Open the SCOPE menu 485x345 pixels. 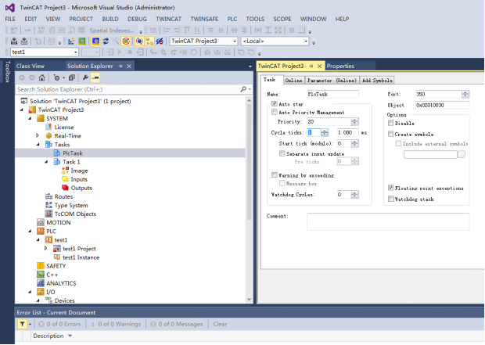[x=282, y=20]
